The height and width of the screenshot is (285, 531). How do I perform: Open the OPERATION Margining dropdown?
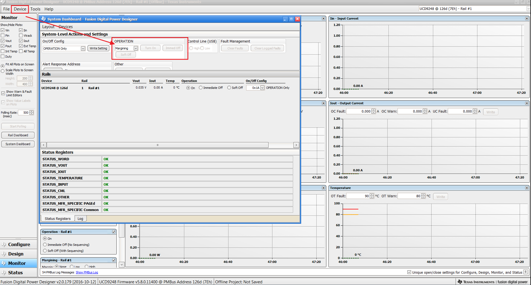[136, 48]
